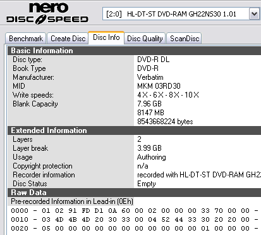261x235 pixels.
Task: Click the Extended Information section header
Action: tap(135, 130)
